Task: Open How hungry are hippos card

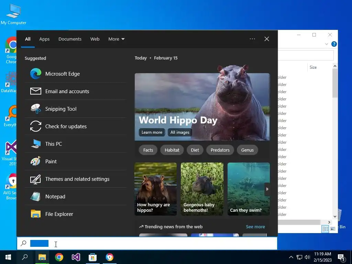Action: click(156, 189)
